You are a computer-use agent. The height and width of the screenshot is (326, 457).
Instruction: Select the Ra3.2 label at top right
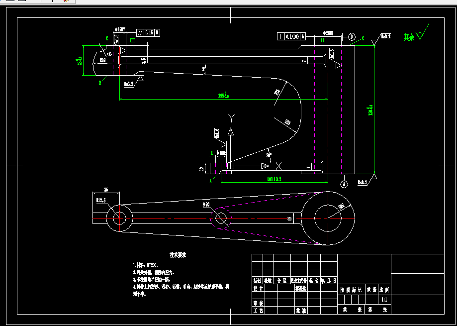(x=386, y=36)
